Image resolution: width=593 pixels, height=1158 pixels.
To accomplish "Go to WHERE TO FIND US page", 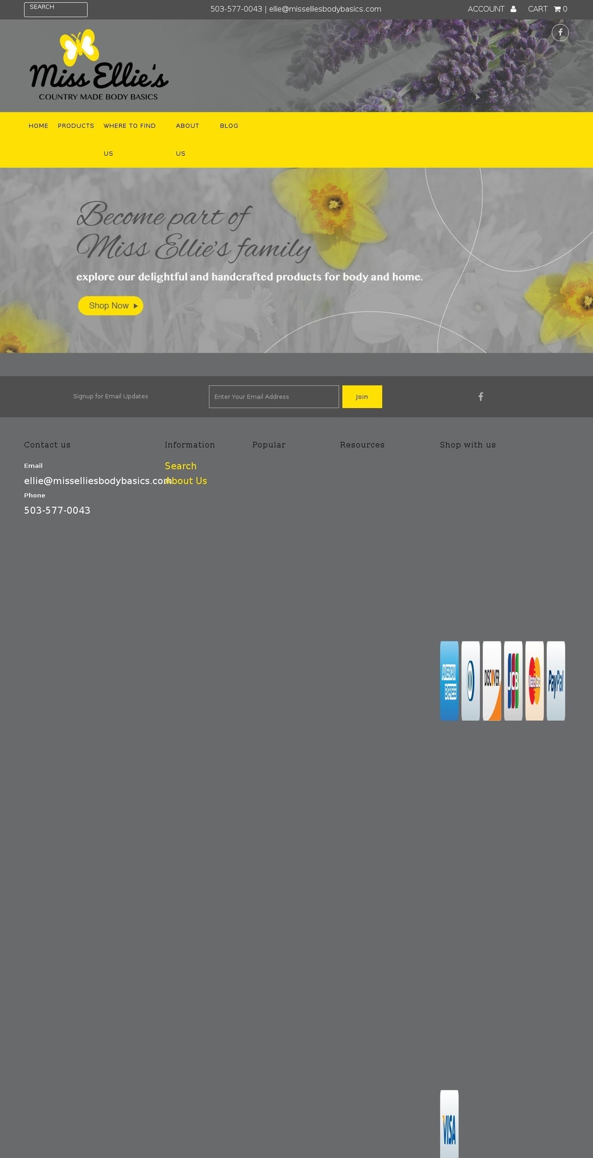I will pos(130,140).
